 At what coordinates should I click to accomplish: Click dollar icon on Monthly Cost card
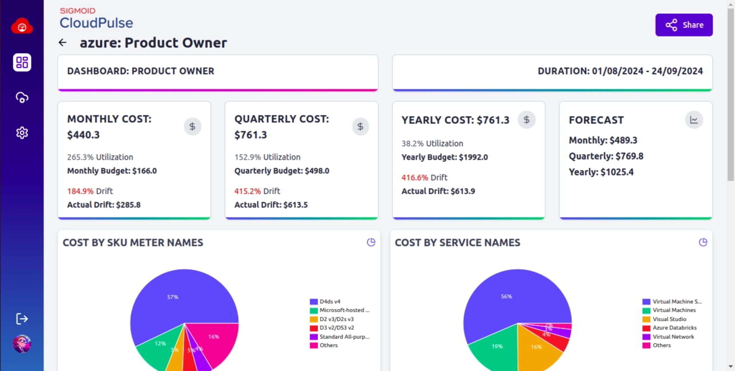click(192, 127)
